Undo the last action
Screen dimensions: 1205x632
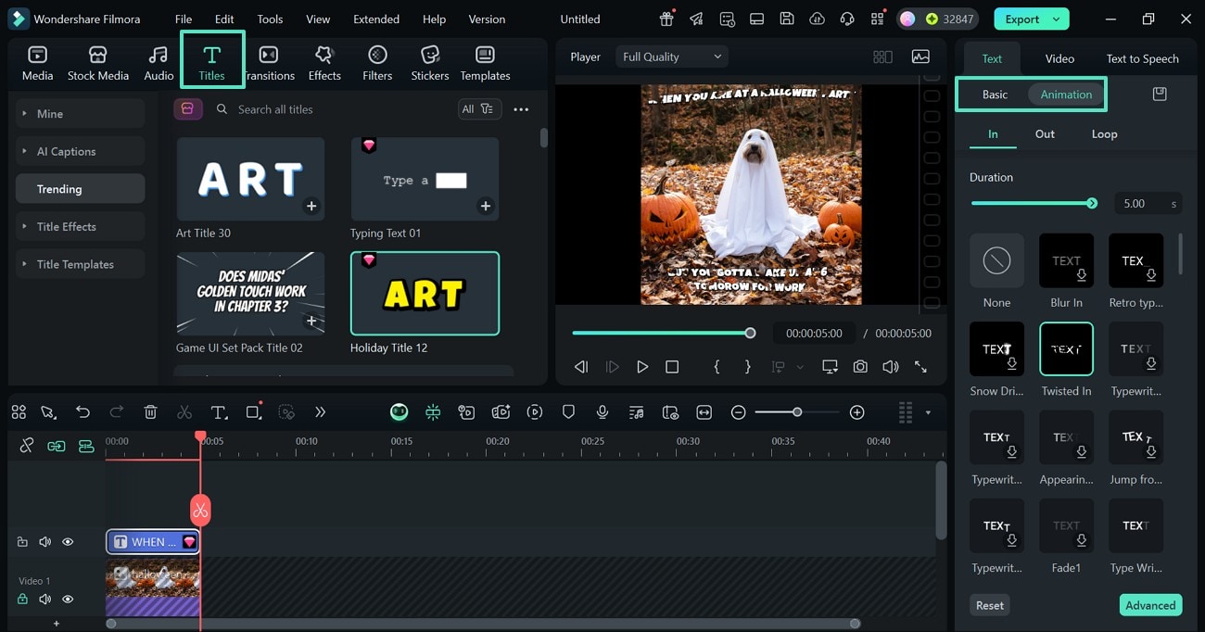(x=83, y=411)
